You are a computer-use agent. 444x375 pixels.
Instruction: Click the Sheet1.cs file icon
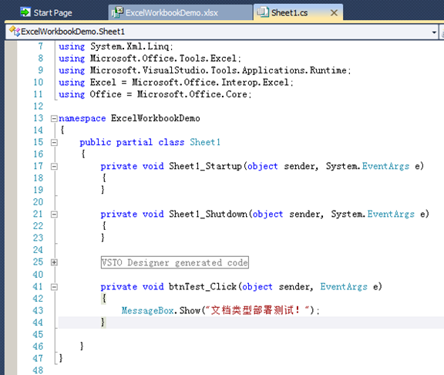[263, 12]
